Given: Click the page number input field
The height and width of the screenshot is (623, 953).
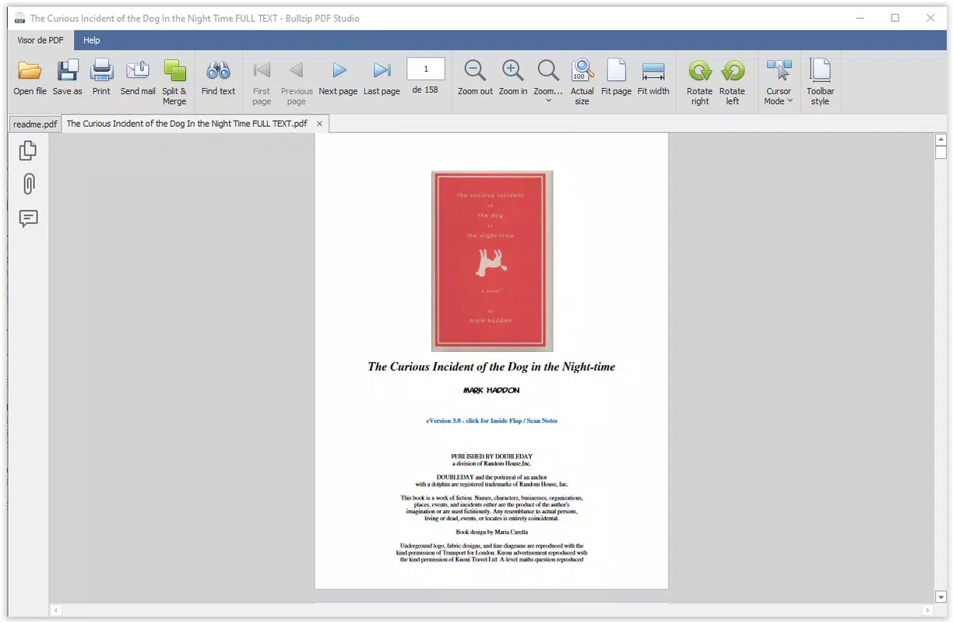Looking at the screenshot, I should click(426, 69).
